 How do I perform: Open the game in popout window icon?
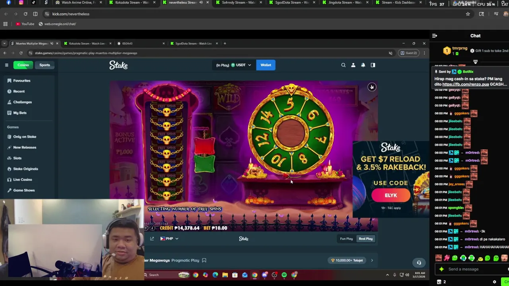click(152, 239)
